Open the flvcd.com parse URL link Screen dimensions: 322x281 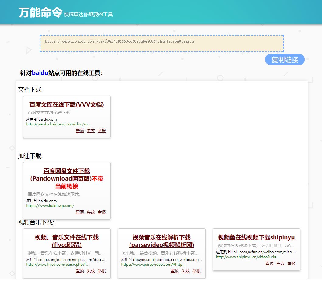[x=57, y=265]
